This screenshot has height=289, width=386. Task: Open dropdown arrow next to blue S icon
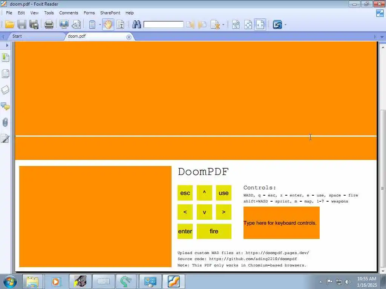[286, 24]
